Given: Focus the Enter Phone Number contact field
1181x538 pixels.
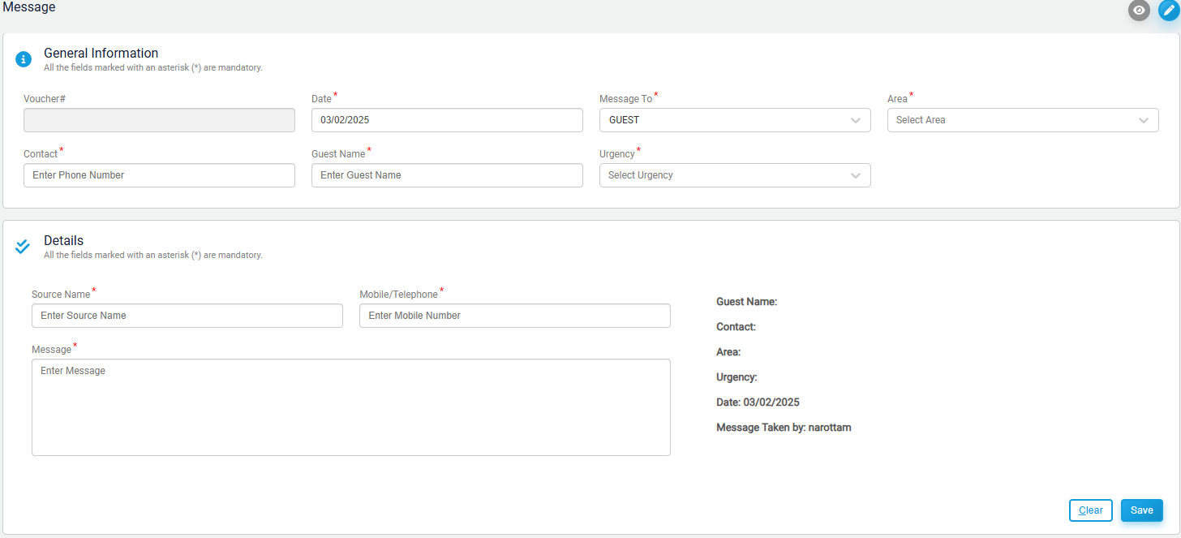Looking at the screenshot, I should coord(159,175).
